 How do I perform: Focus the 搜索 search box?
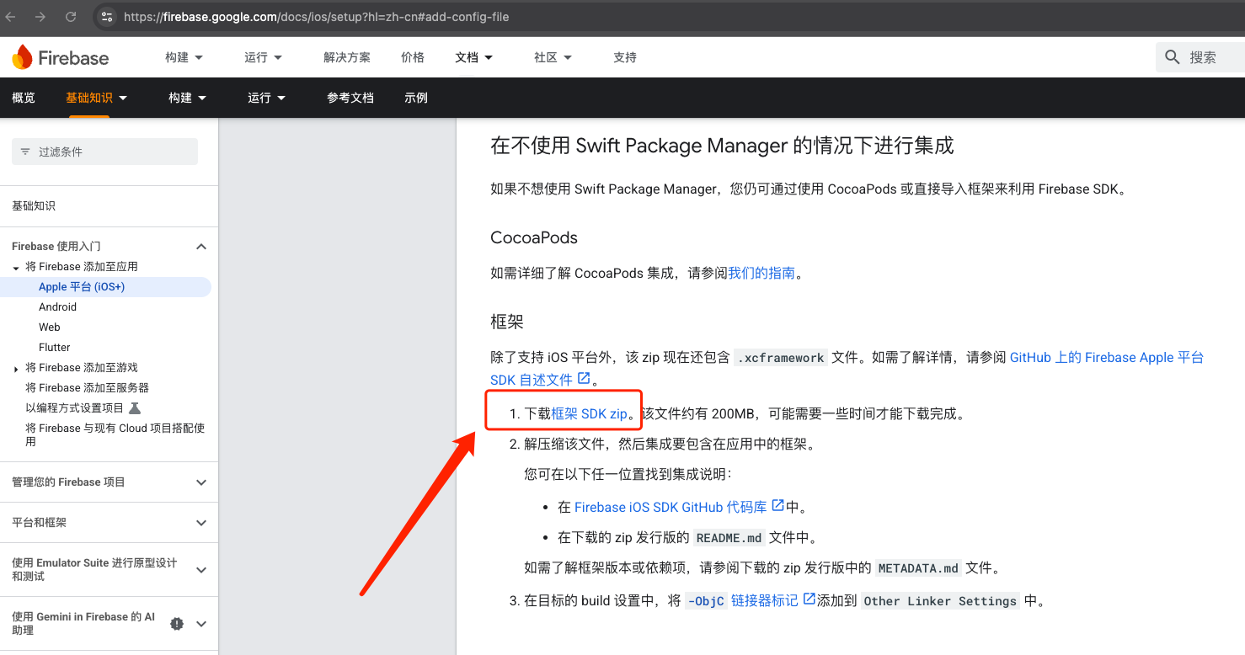point(1200,57)
